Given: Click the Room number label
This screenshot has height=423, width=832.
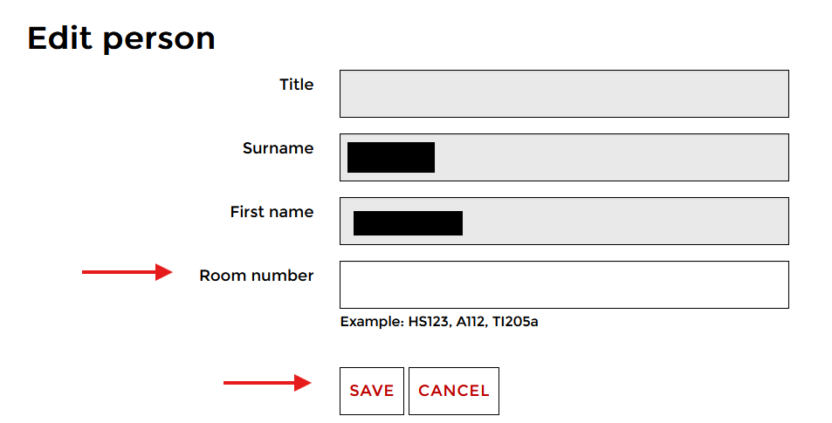Looking at the screenshot, I should click(256, 276).
